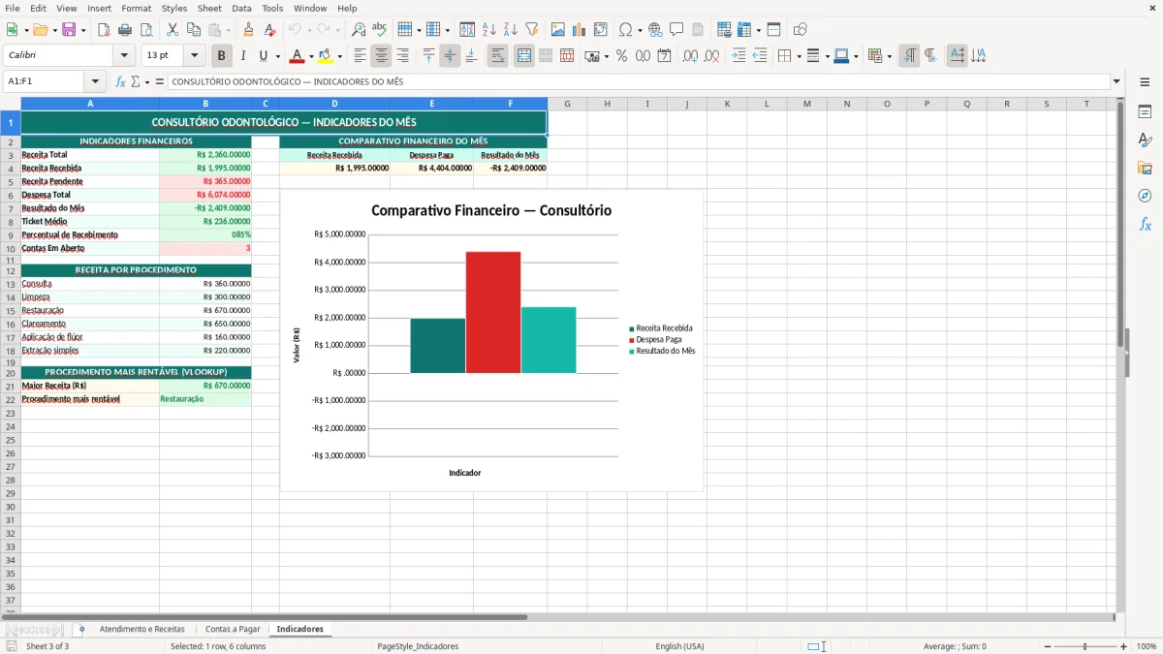Open the underline style dropdown arrow

[x=277, y=56]
